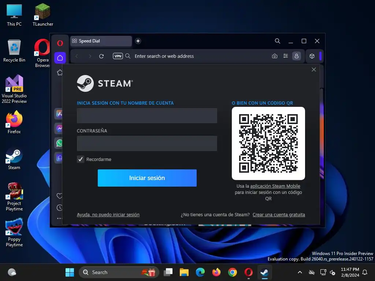375x281 pixels.
Task: Open tab search magnifier in Opera title bar
Action: tap(278, 41)
